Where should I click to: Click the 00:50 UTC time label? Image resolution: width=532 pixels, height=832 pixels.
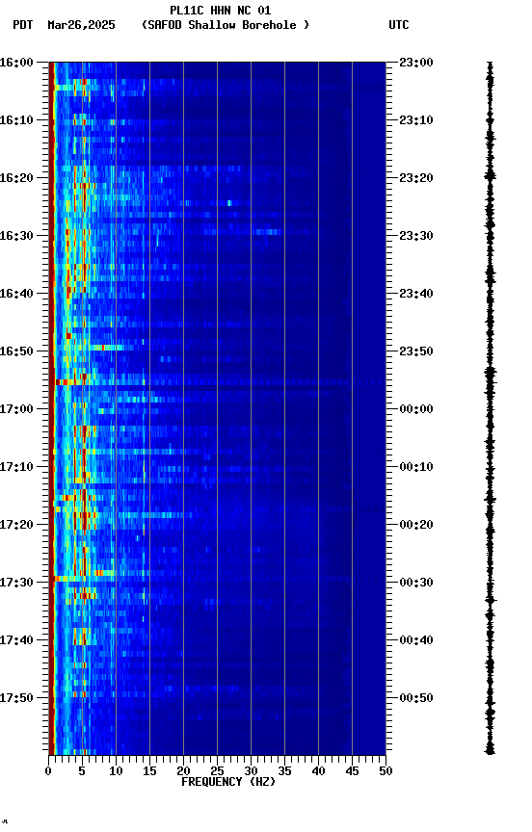click(x=416, y=698)
